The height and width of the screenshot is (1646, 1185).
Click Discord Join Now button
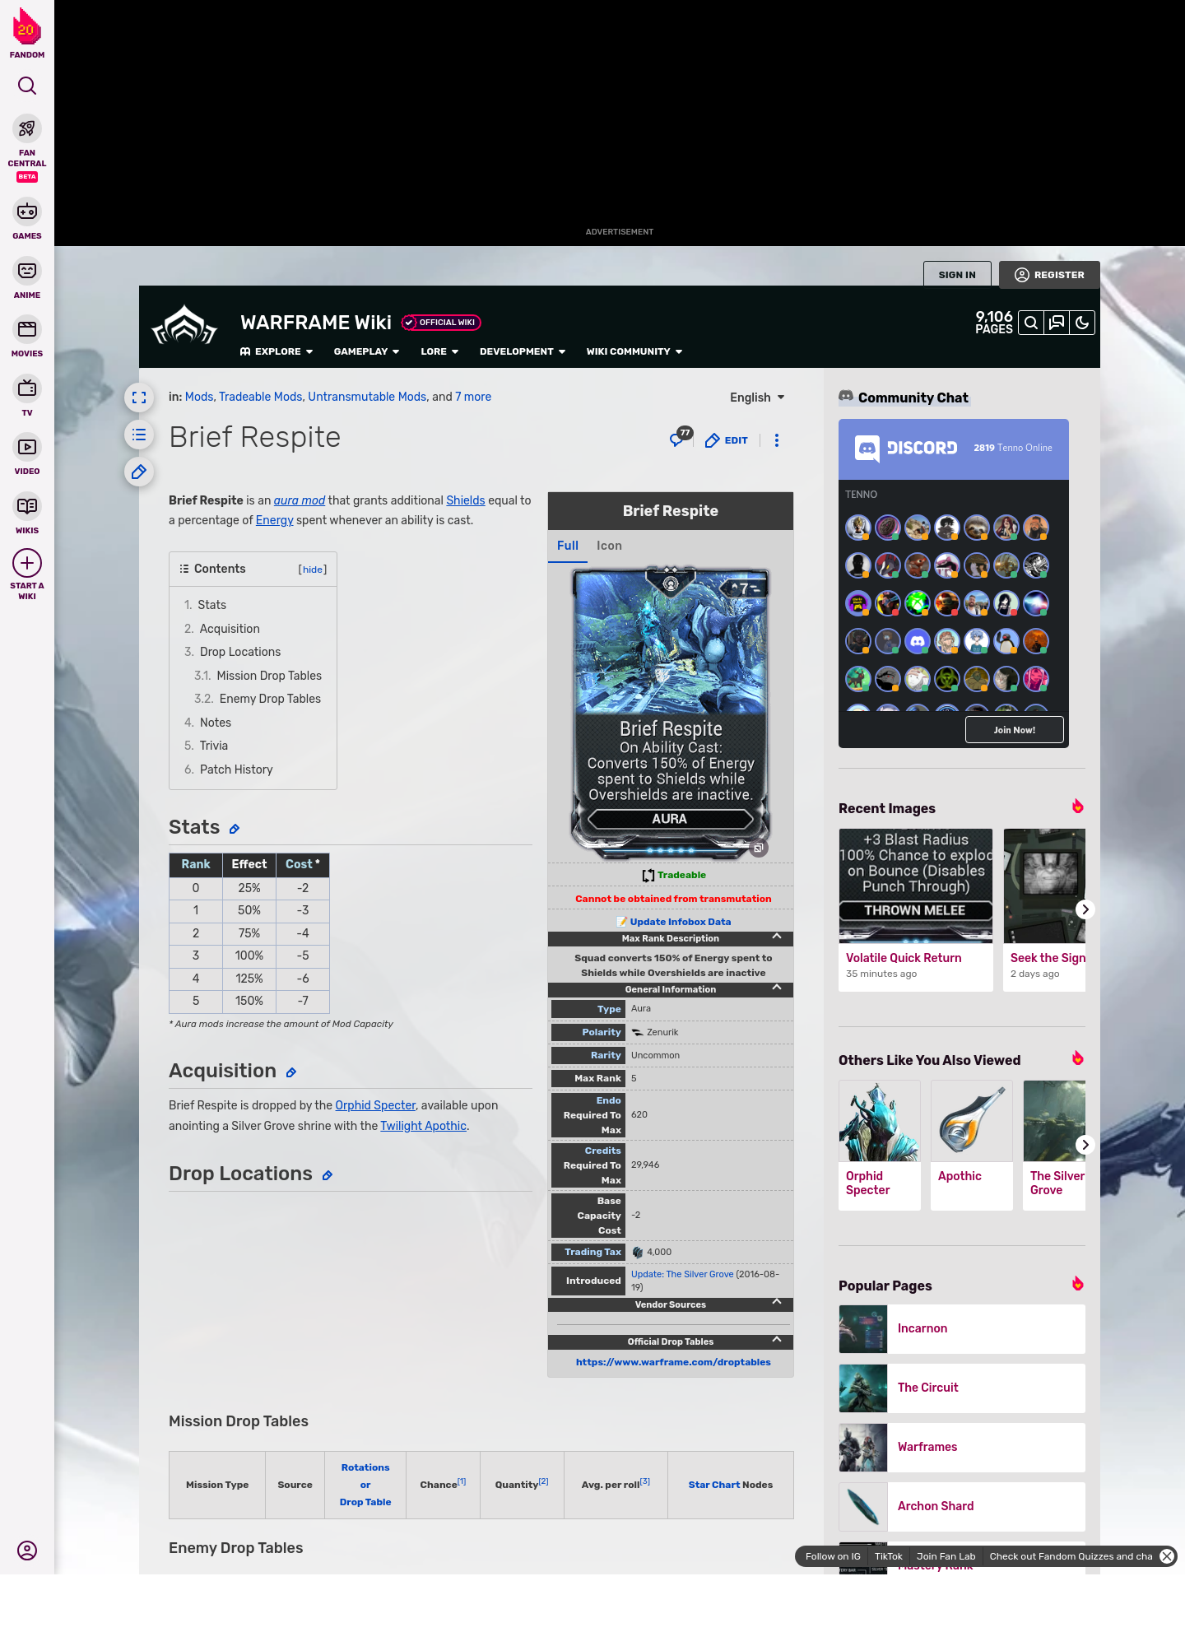(1015, 730)
